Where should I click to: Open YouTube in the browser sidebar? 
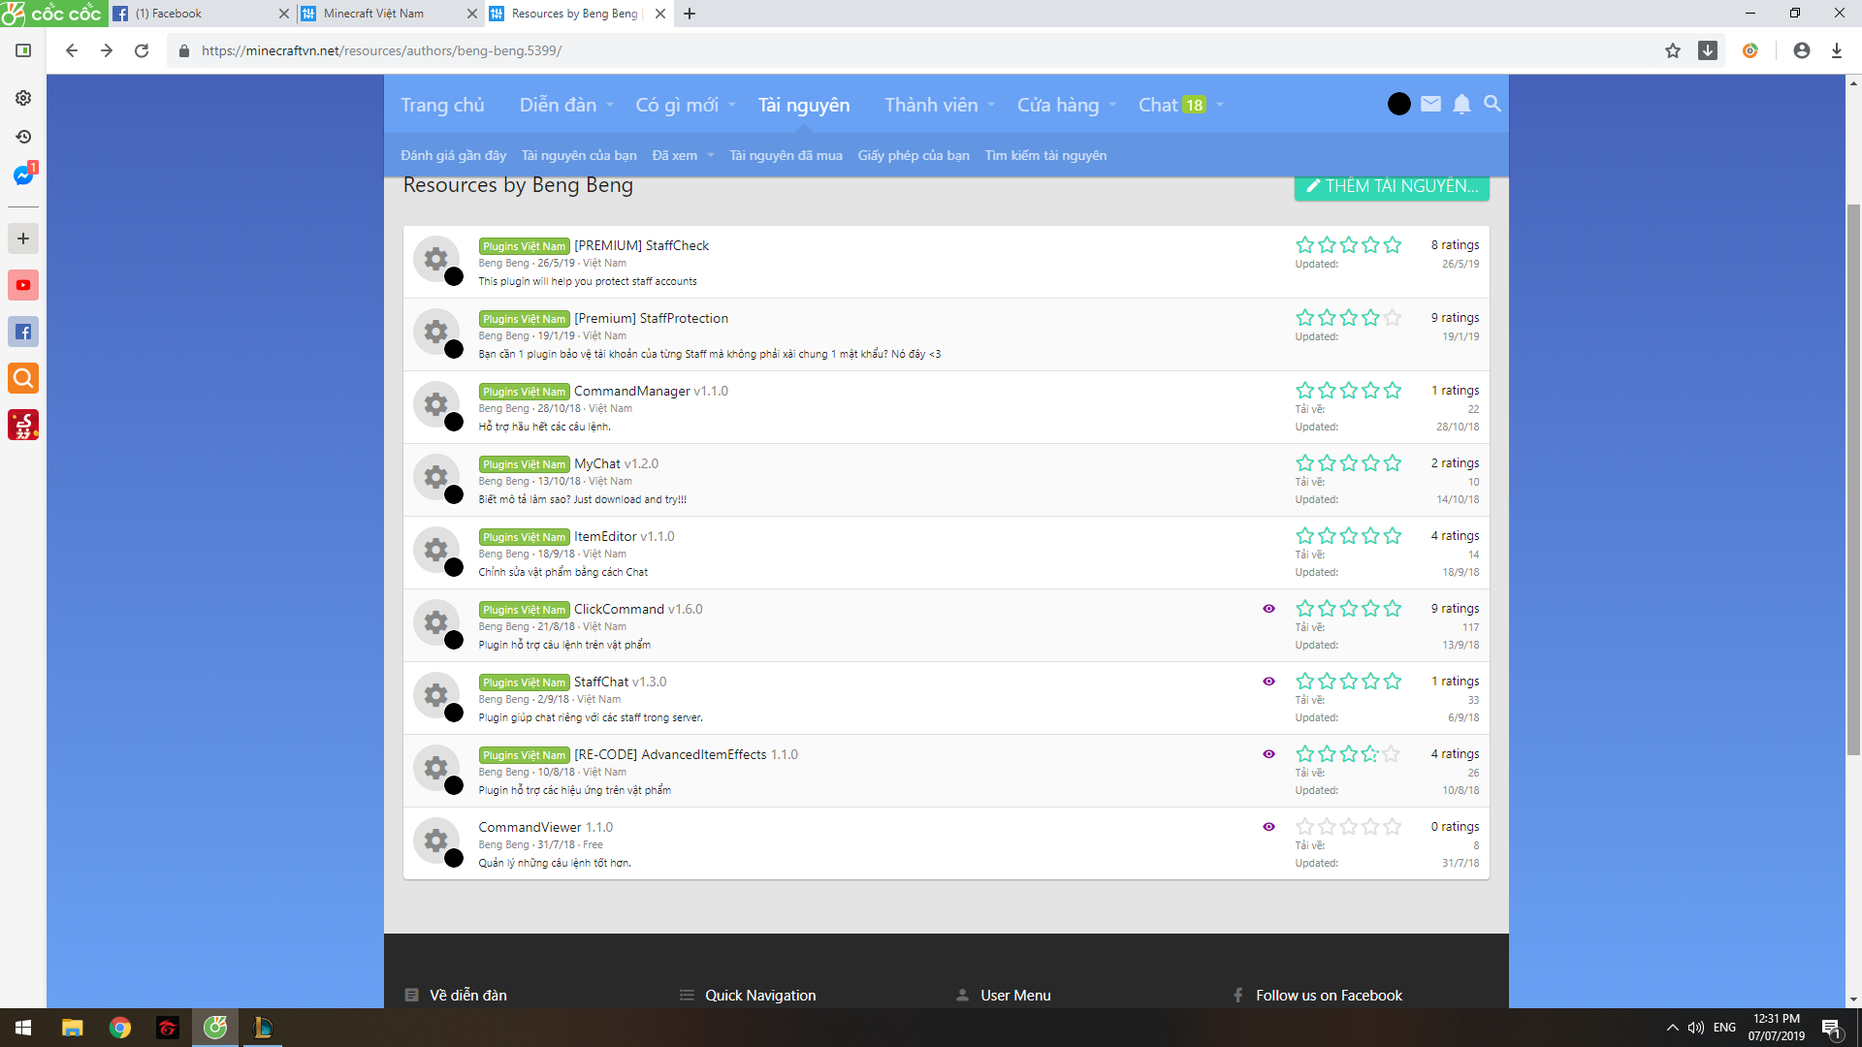tap(23, 285)
